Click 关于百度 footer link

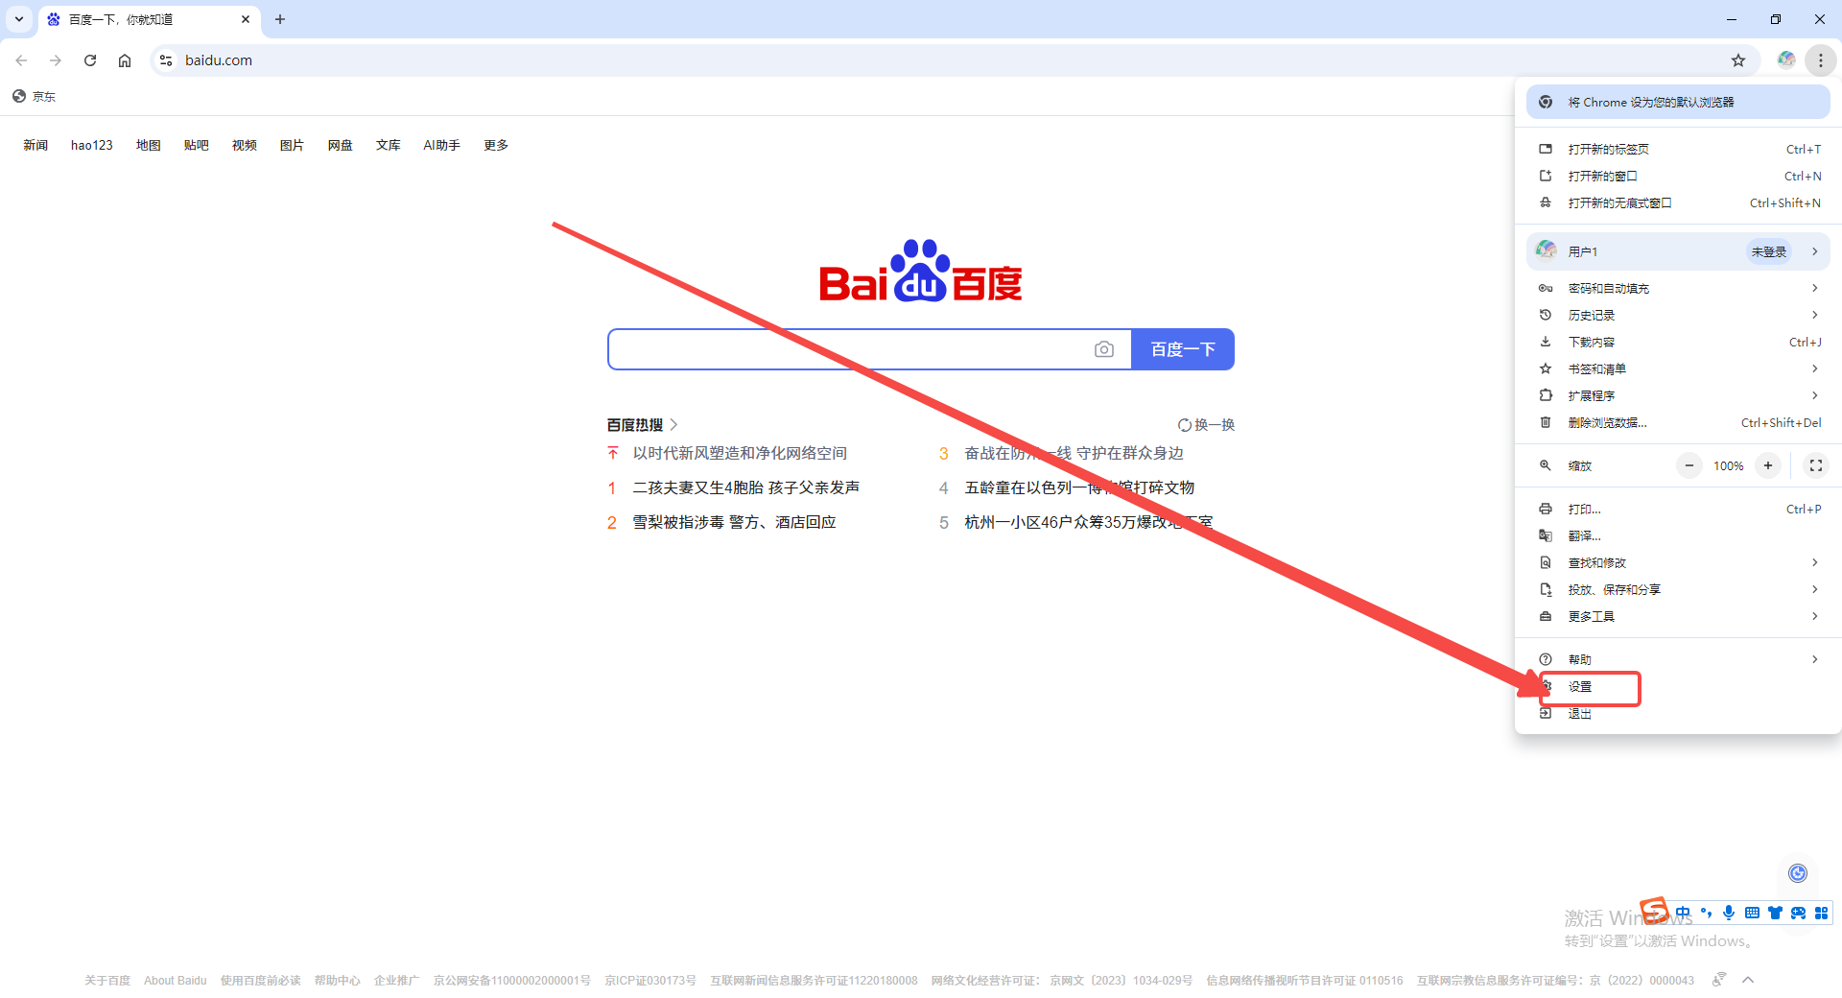[107, 981]
